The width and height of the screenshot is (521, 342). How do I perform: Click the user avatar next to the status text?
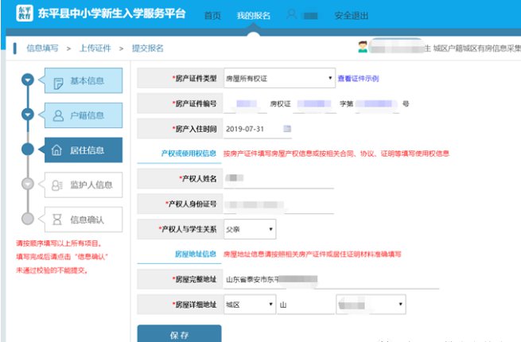[363, 48]
